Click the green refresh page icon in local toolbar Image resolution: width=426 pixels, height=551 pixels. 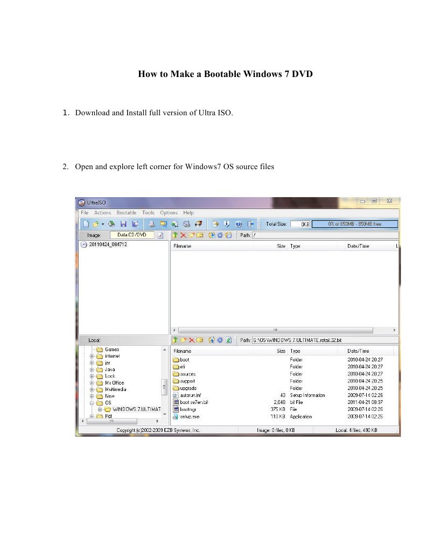(x=228, y=340)
